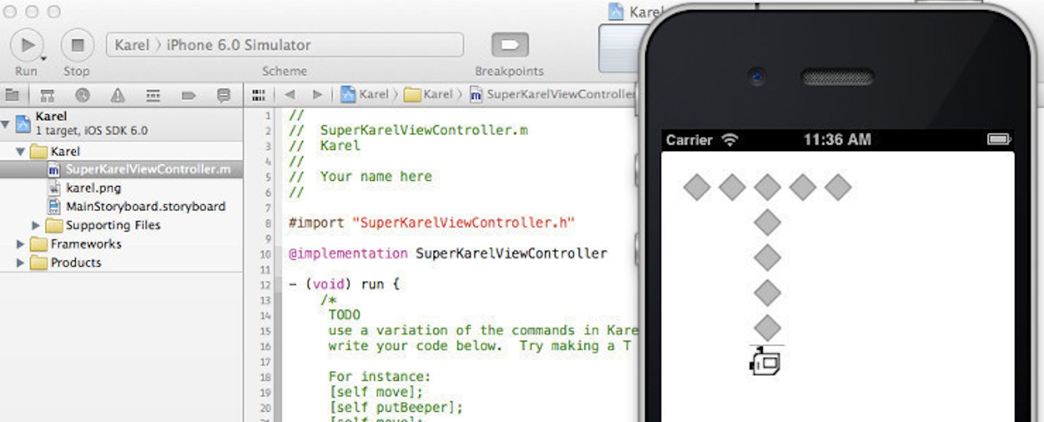Collapse the Karel project disclosure triangle
Viewport: 1044px width, 422px height.
(5, 124)
